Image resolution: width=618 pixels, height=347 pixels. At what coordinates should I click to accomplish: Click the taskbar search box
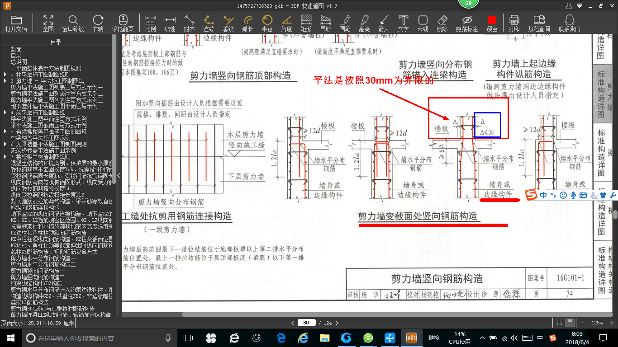pos(100,338)
